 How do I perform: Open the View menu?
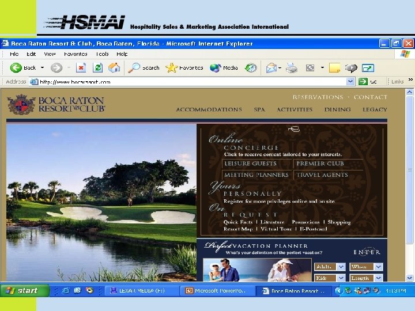[x=50, y=54]
